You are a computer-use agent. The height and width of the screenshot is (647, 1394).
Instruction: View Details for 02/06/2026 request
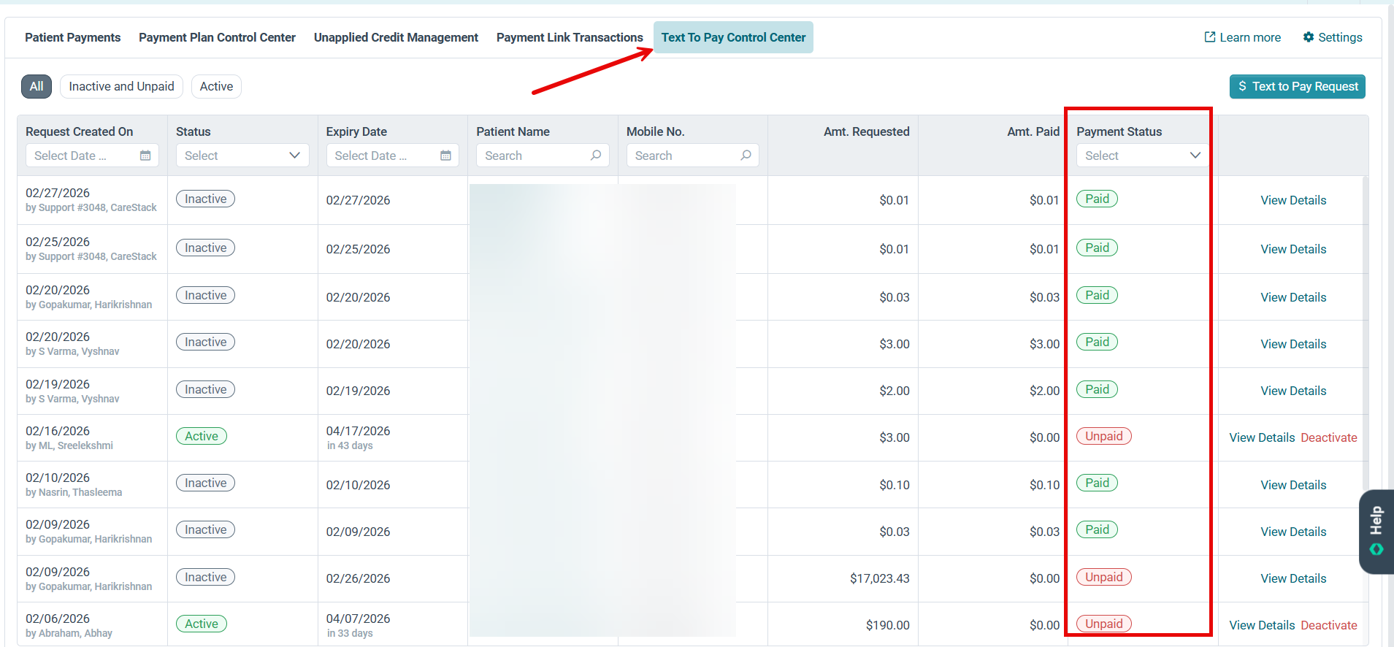[x=1262, y=625]
